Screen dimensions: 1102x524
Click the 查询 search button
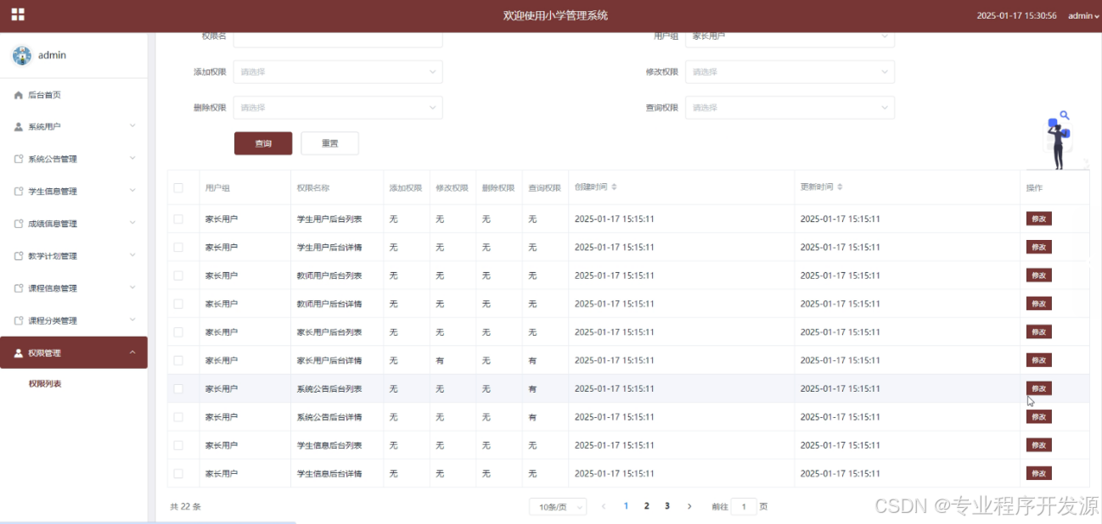(263, 143)
